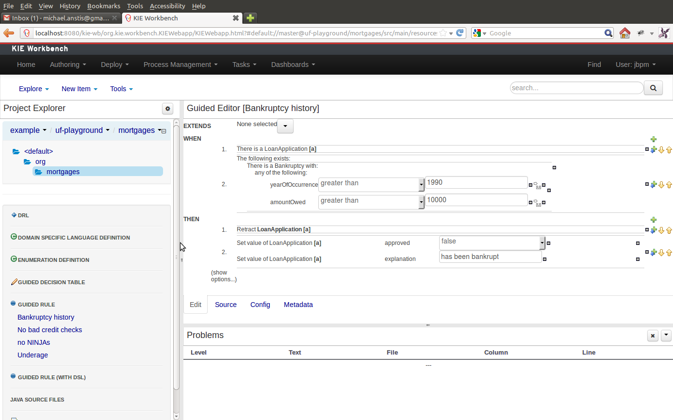Image resolution: width=673 pixels, height=420 pixels.
Task: Click the search magnifier button
Action: pos(653,88)
